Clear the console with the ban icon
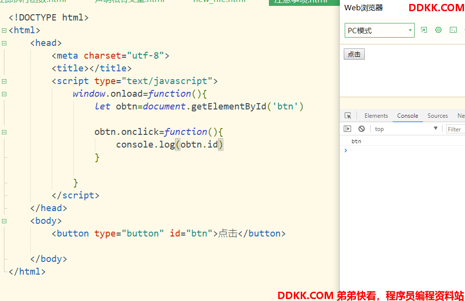The height and width of the screenshot is (301, 465). coord(361,129)
